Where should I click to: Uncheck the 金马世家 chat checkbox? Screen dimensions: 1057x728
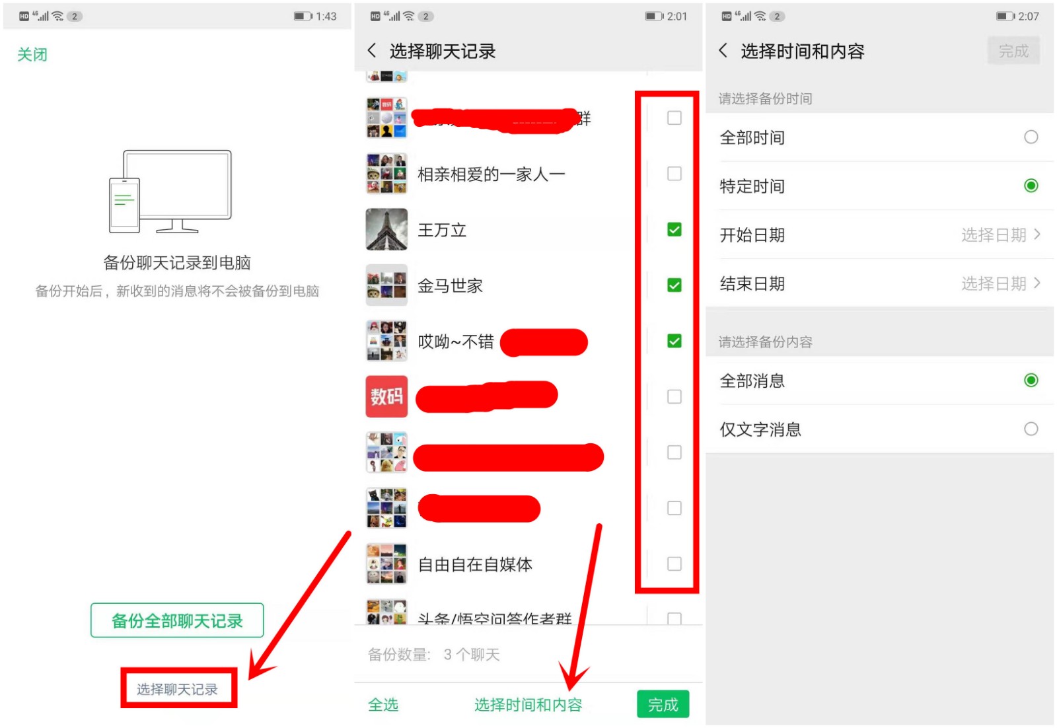pyautogui.click(x=674, y=285)
